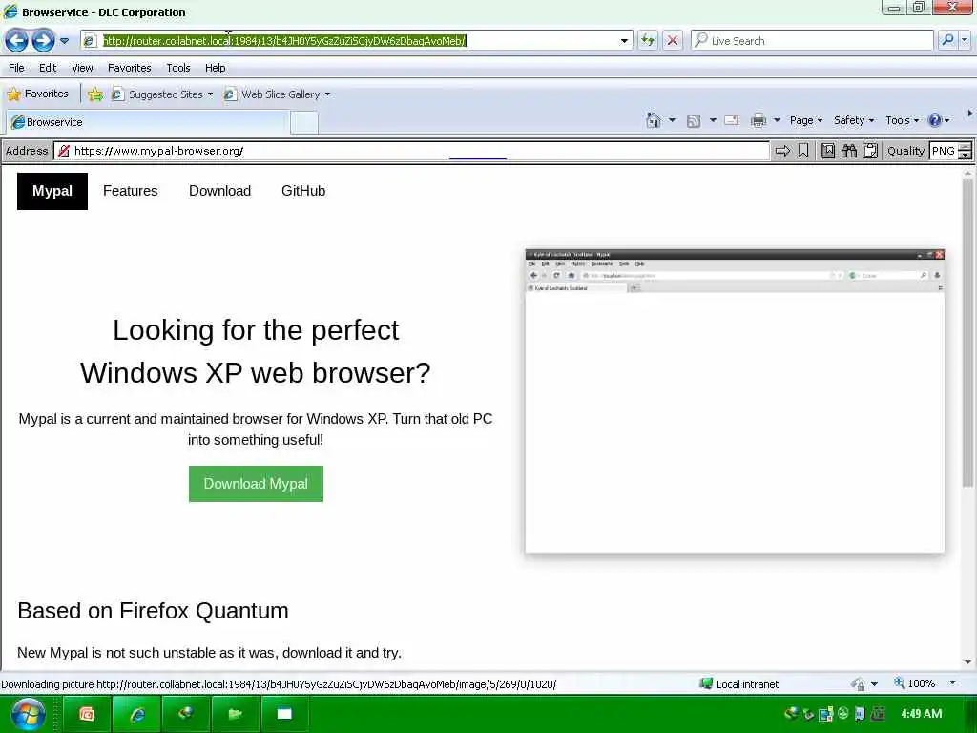Click the 4:49 AM system clock
This screenshot has width=977, height=733.
click(x=921, y=714)
